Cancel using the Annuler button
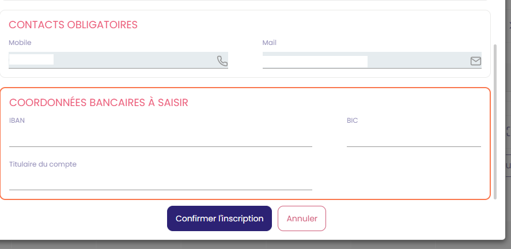 (x=302, y=218)
